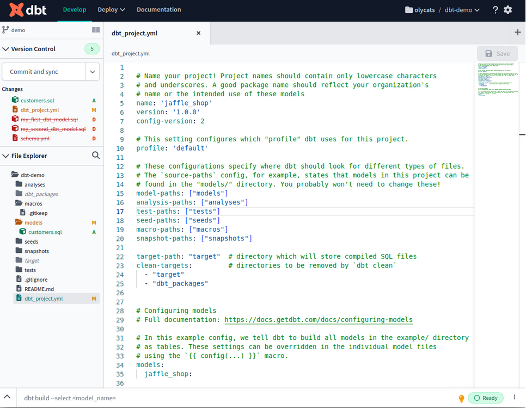The width and height of the screenshot is (526, 409).
Task: Click line number 17 in the gutter
Action: [x=120, y=212]
